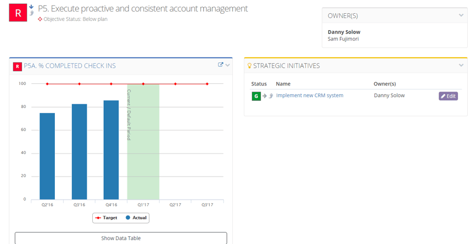
Task: Click the green G status badge
Action: tap(256, 96)
